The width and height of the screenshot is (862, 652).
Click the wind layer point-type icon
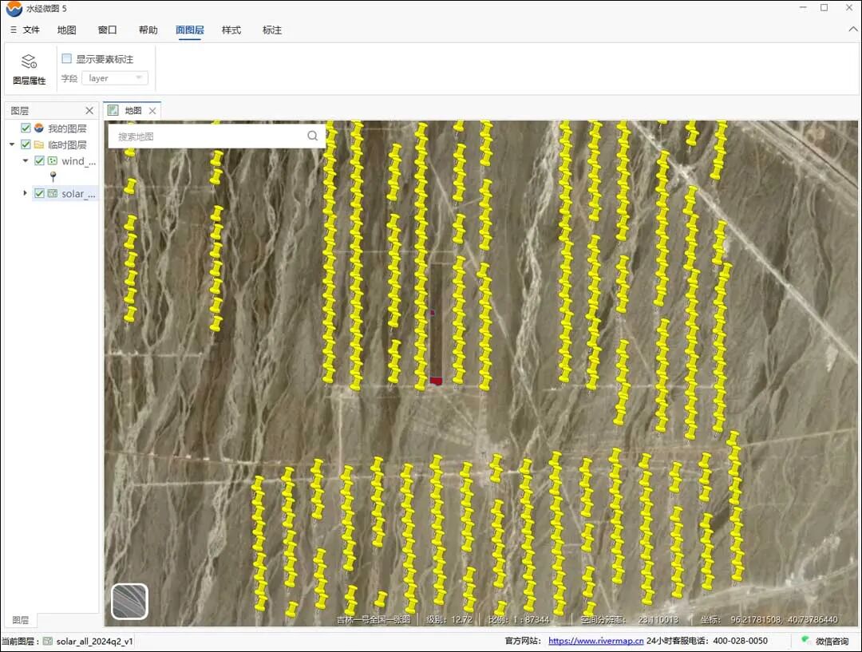(x=53, y=160)
